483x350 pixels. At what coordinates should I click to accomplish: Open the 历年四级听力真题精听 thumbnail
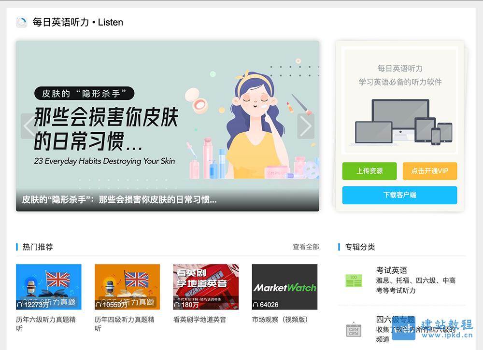[127, 287]
